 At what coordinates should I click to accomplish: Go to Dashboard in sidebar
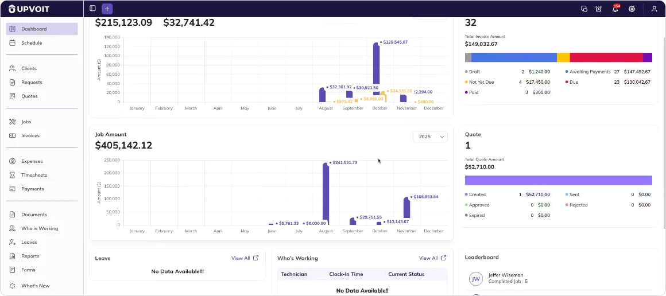41,29
